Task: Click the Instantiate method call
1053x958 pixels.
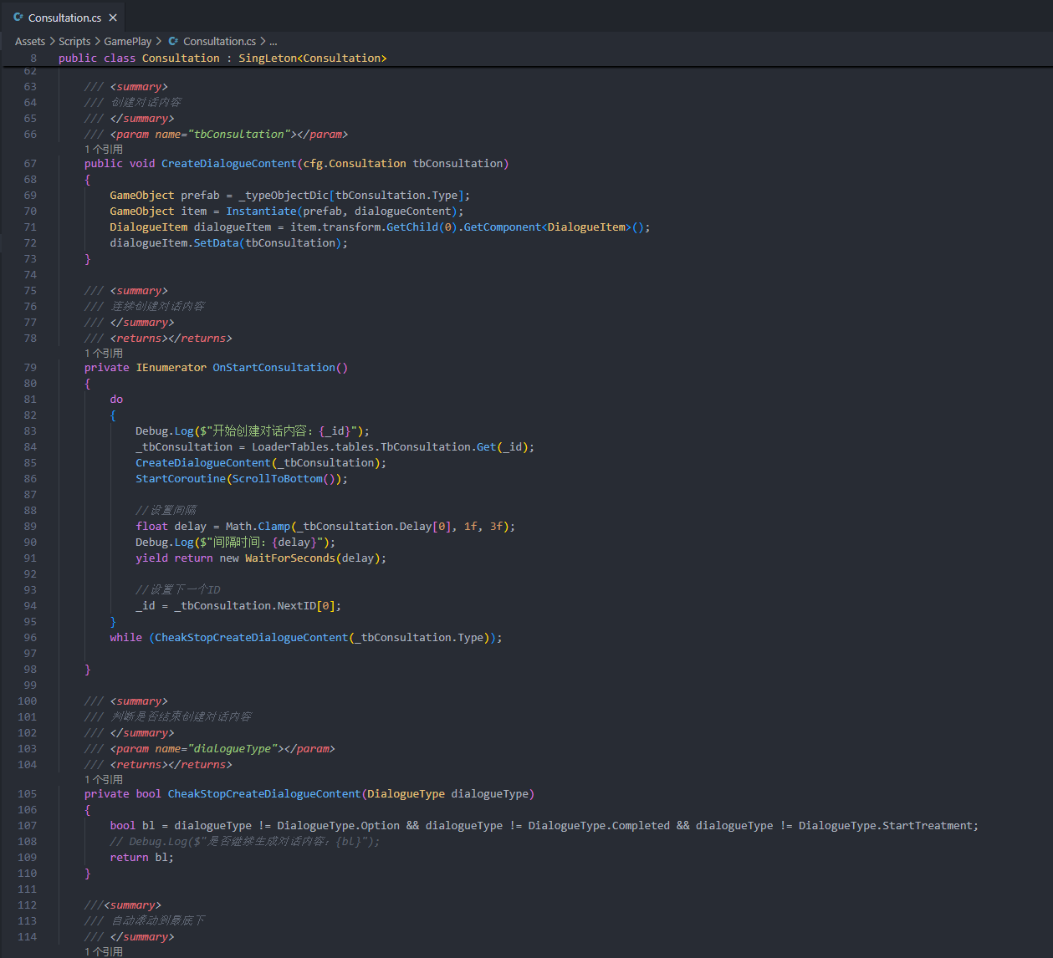Action: (261, 211)
